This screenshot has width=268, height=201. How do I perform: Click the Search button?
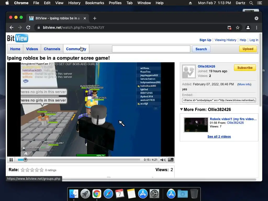point(201,49)
